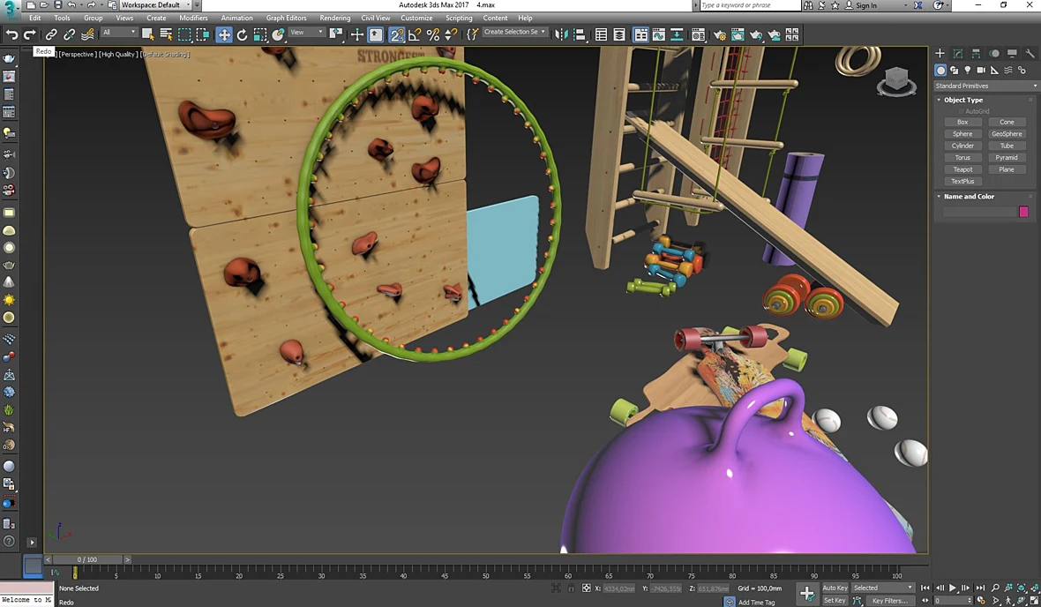The width and height of the screenshot is (1041, 607).
Task: Click the time slider handle 0 / 100
Action: [87, 560]
